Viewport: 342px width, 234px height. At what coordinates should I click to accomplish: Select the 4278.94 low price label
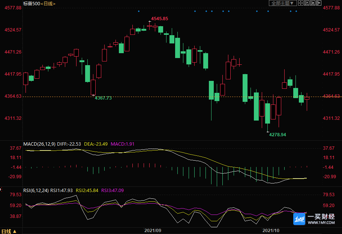point(277,135)
